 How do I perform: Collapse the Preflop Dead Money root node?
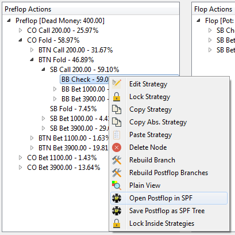point(9,21)
